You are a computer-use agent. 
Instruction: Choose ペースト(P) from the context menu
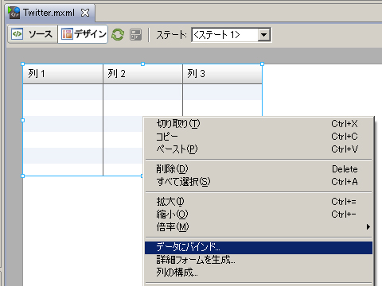[x=259, y=149]
